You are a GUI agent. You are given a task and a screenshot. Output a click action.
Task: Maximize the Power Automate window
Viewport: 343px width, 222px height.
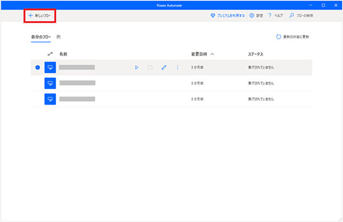tap(323, 5)
